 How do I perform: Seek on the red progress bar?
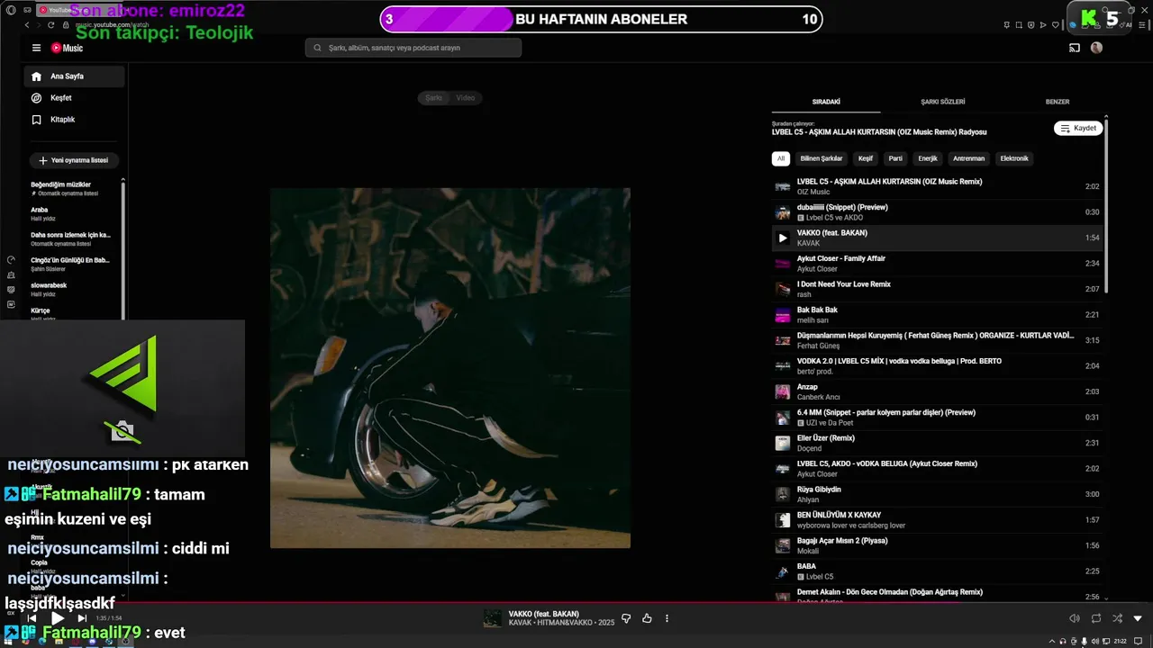(576, 602)
